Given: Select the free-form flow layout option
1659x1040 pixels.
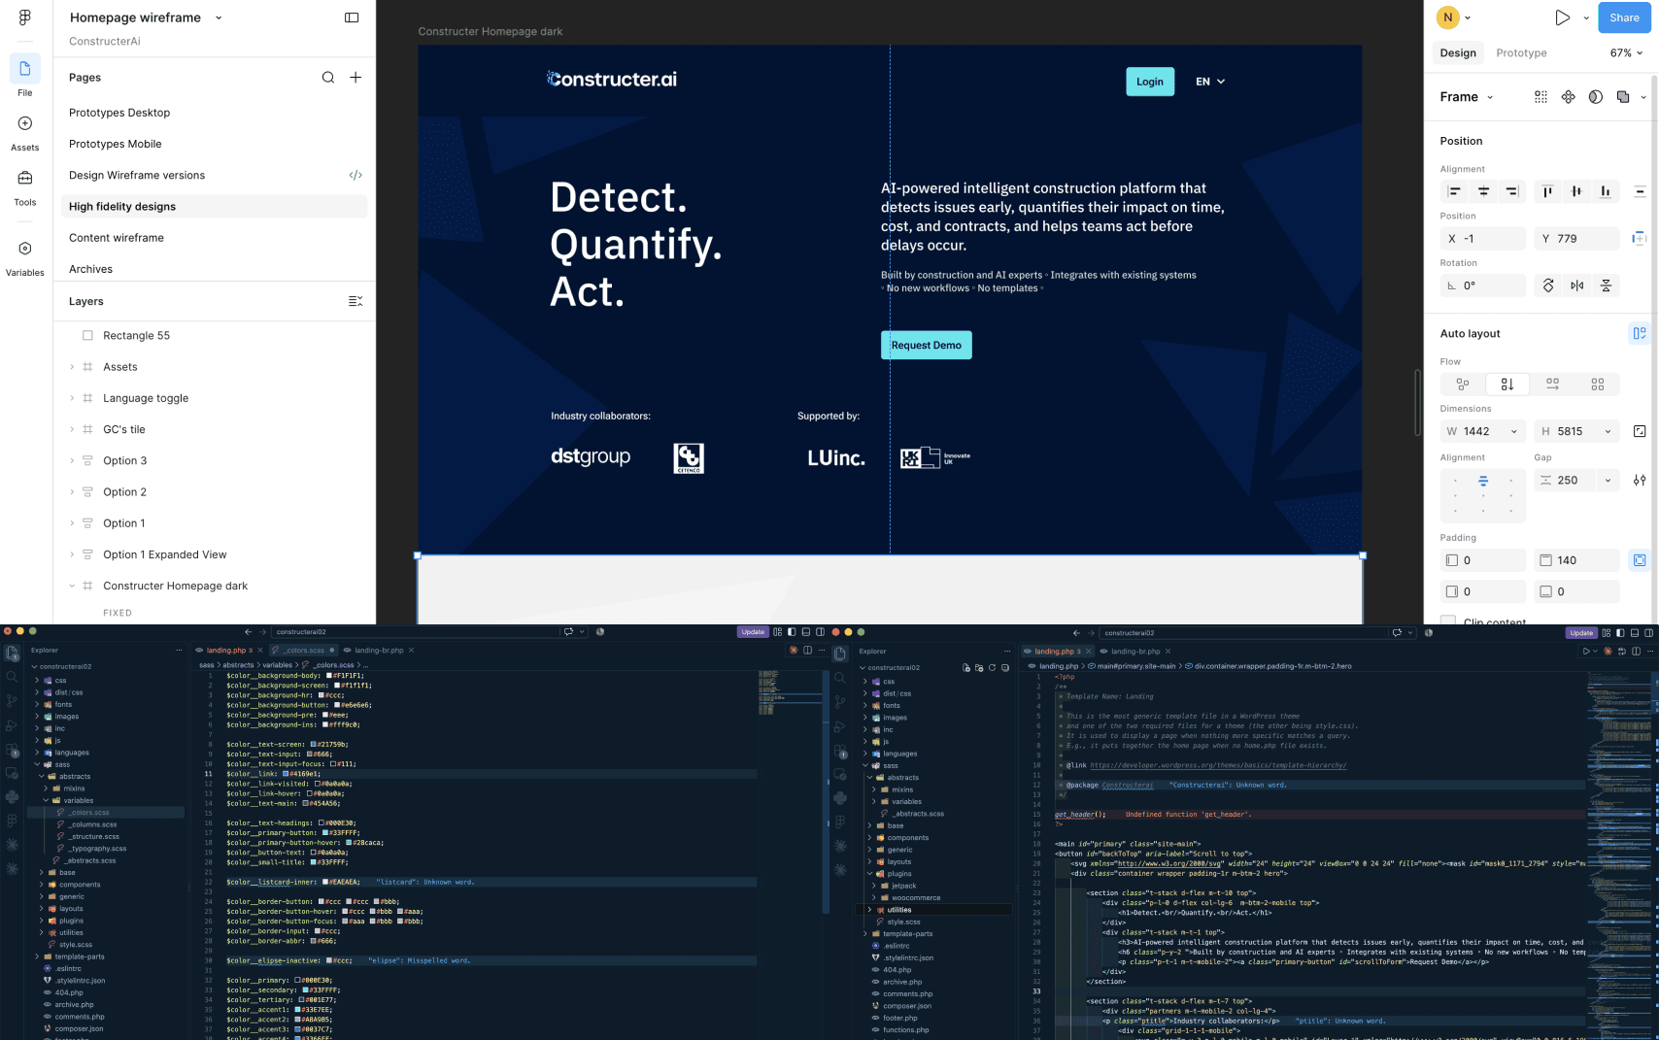Looking at the screenshot, I should (x=1463, y=385).
